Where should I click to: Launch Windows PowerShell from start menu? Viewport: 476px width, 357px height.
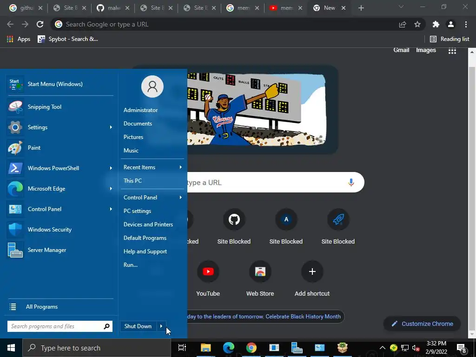point(53,168)
